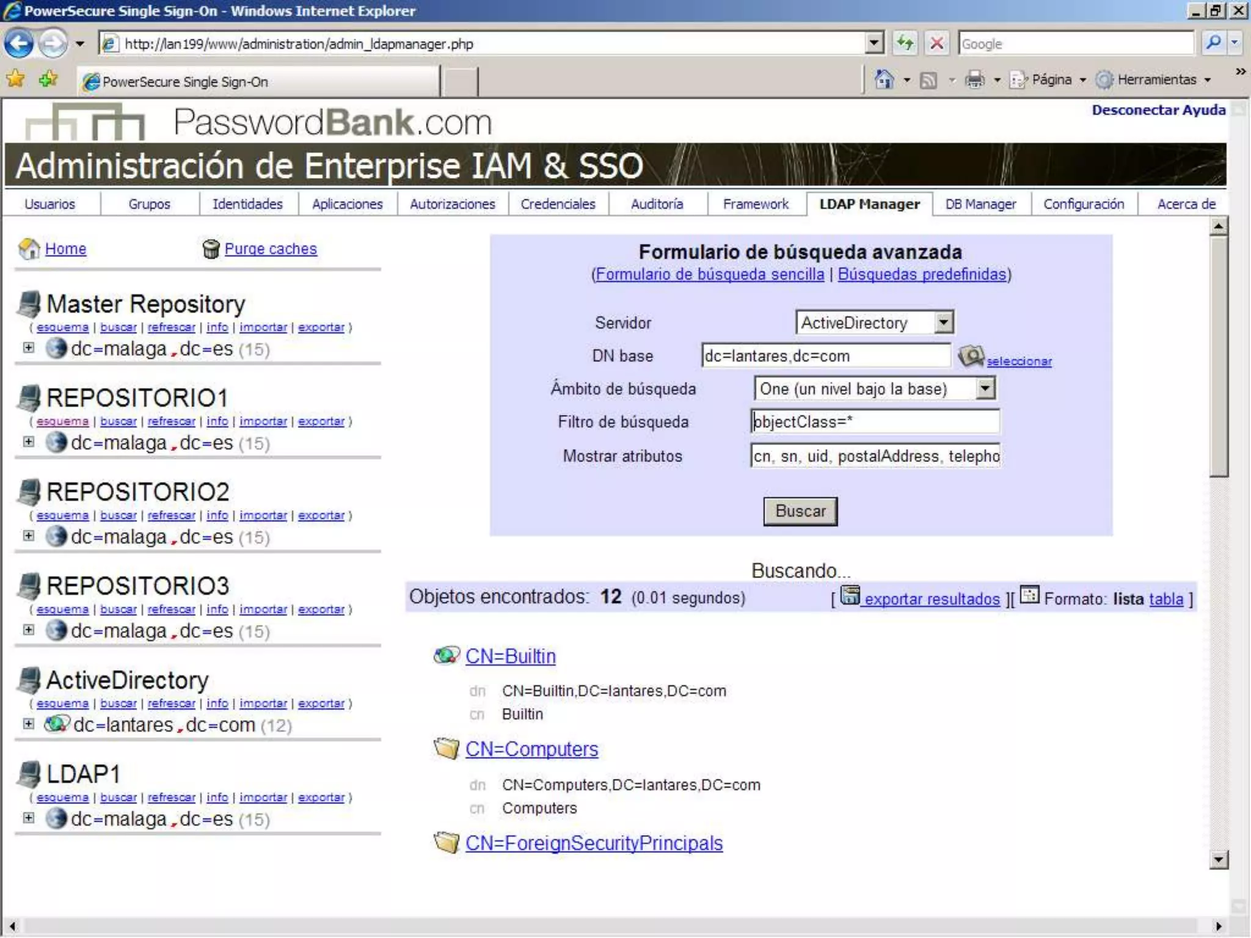Click the ActiveDirectory server icon
The width and height of the screenshot is (1251, 938).
coord(29,680)
